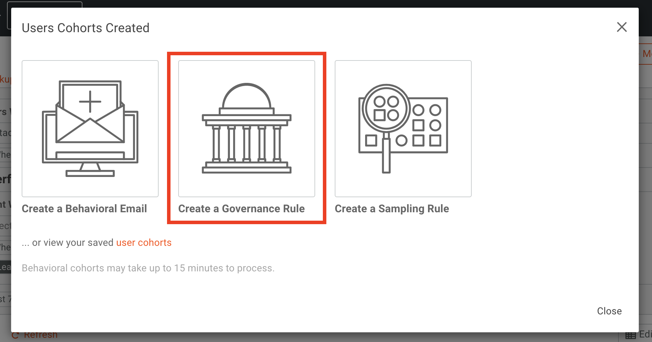The height and width of the screenshot is (342, 652).
Task: Click the Close button at dialog bottom
Action: 609,311
